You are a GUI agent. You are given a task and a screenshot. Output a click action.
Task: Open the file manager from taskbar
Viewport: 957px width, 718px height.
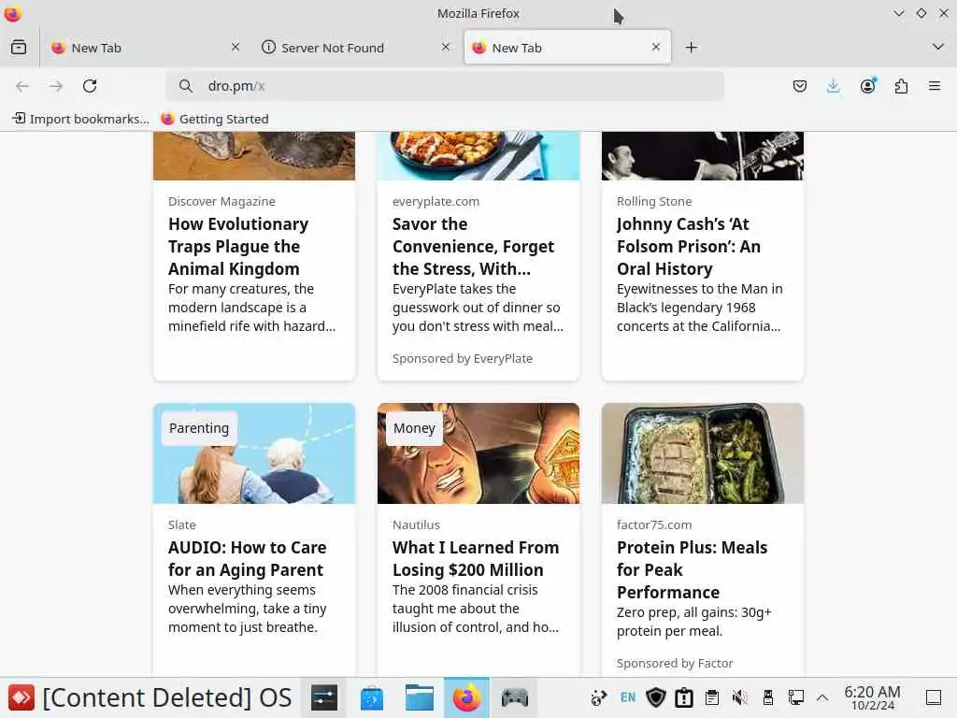420,697
